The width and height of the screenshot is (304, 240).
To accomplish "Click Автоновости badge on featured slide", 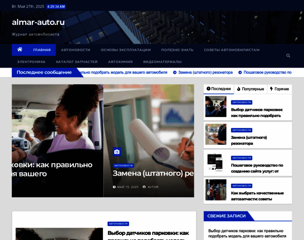I will pyautogui.click(x=123, y=166).
